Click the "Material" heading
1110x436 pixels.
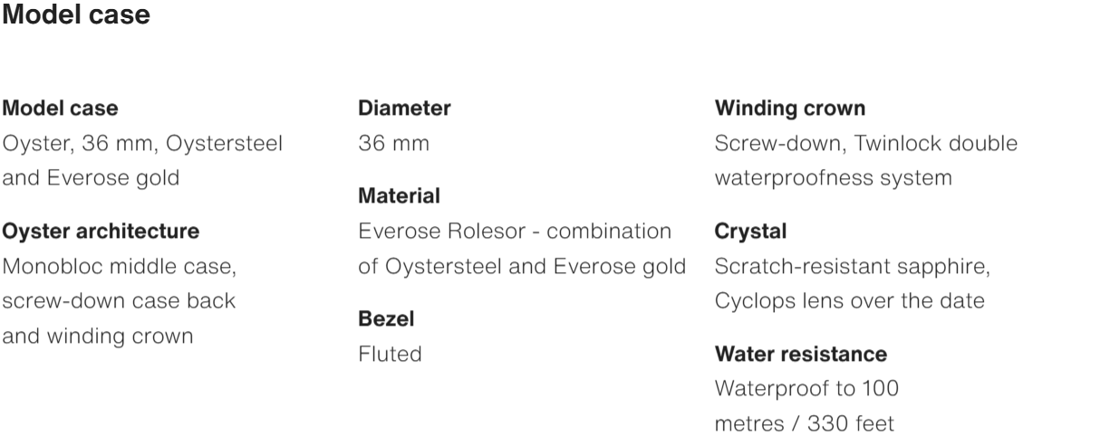399,196
